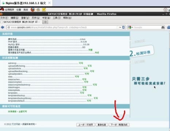The width and height of the screenshot is (170, 131).
Task: Click the data/compiled/admincp row
Action: [53, 85]
